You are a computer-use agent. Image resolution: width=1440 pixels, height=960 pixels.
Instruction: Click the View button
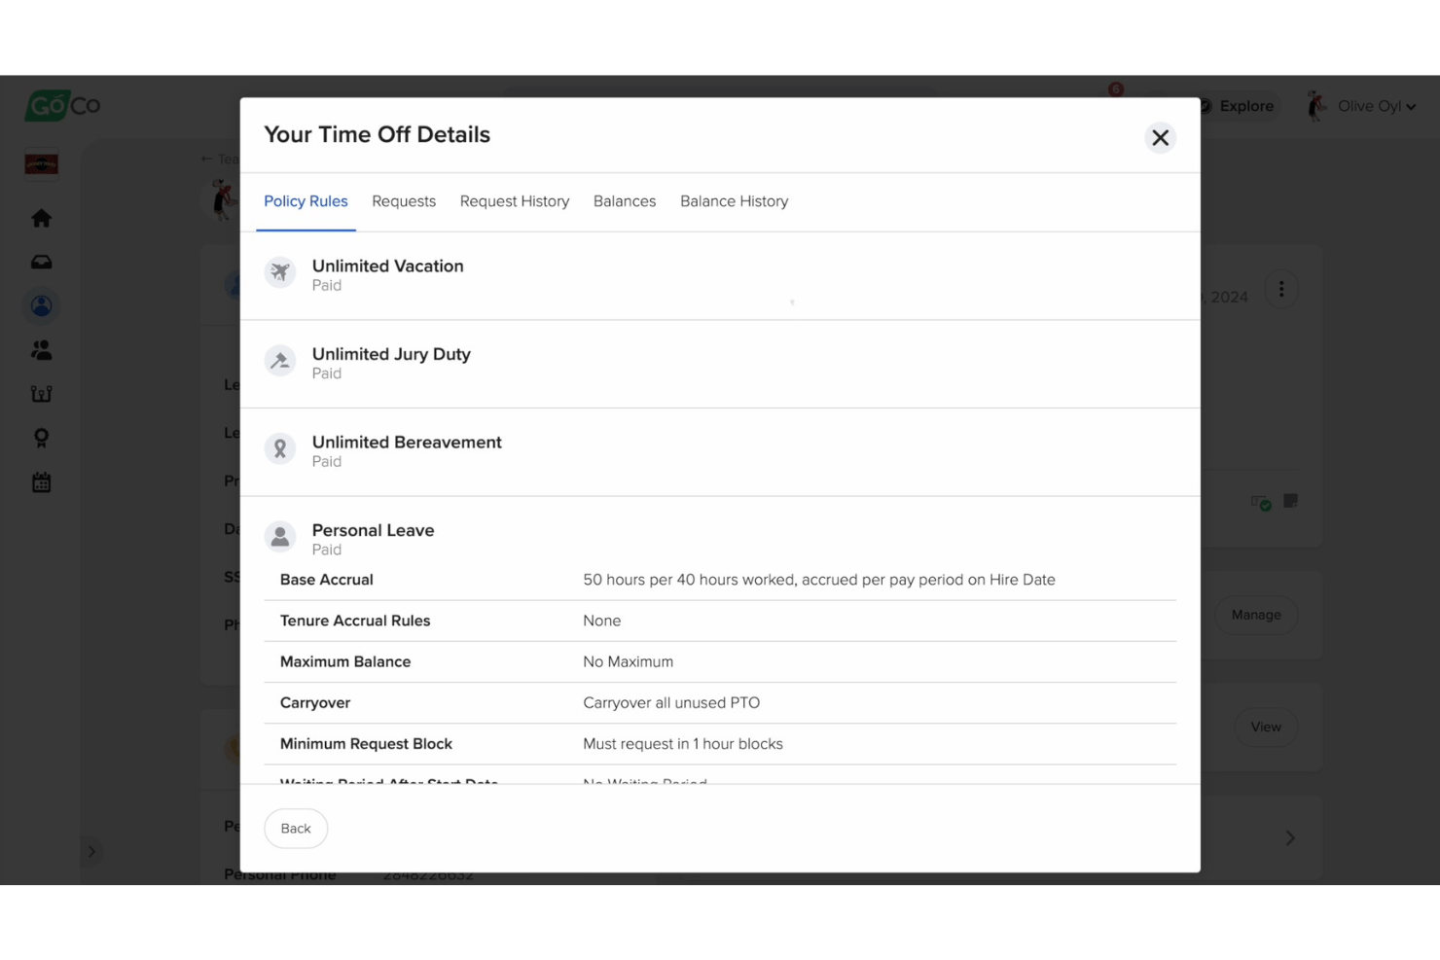click(1266, 727)
